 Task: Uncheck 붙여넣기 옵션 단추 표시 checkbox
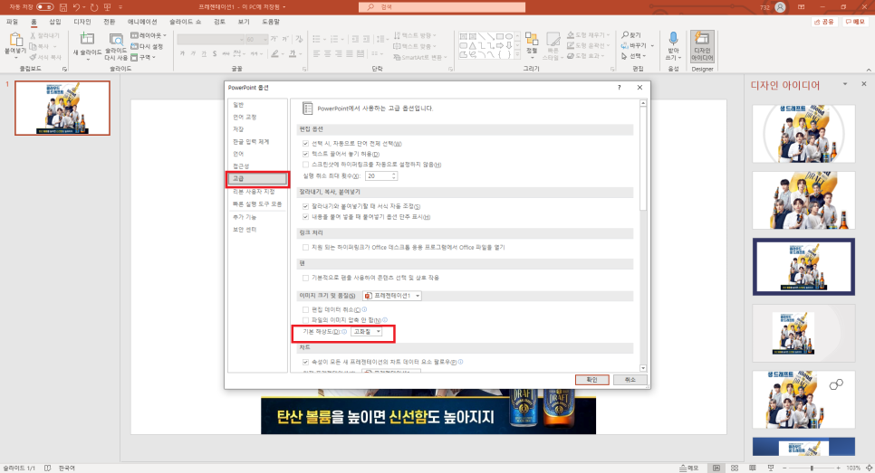[x=305, y=217]
